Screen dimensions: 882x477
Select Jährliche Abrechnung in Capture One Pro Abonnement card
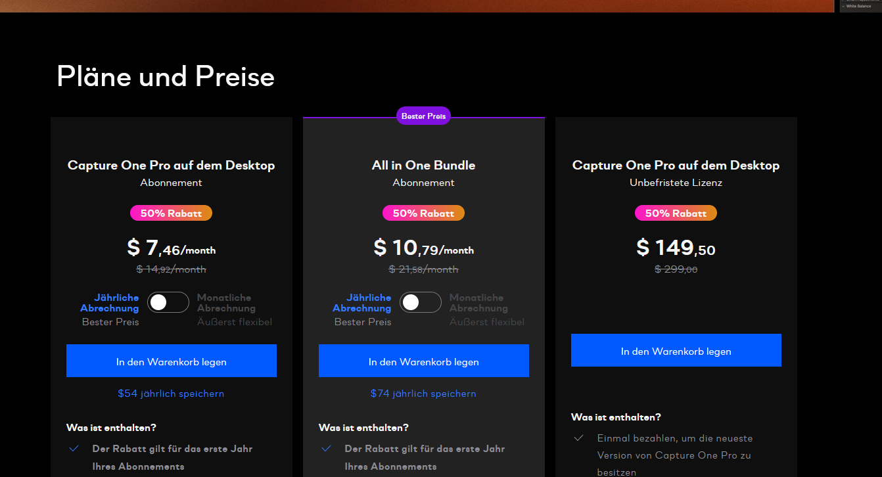(110, 303)
